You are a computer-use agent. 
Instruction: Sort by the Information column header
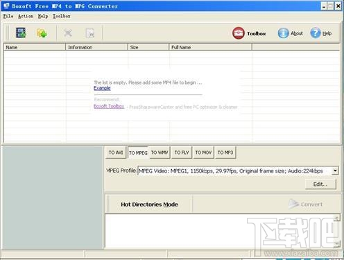96,47
